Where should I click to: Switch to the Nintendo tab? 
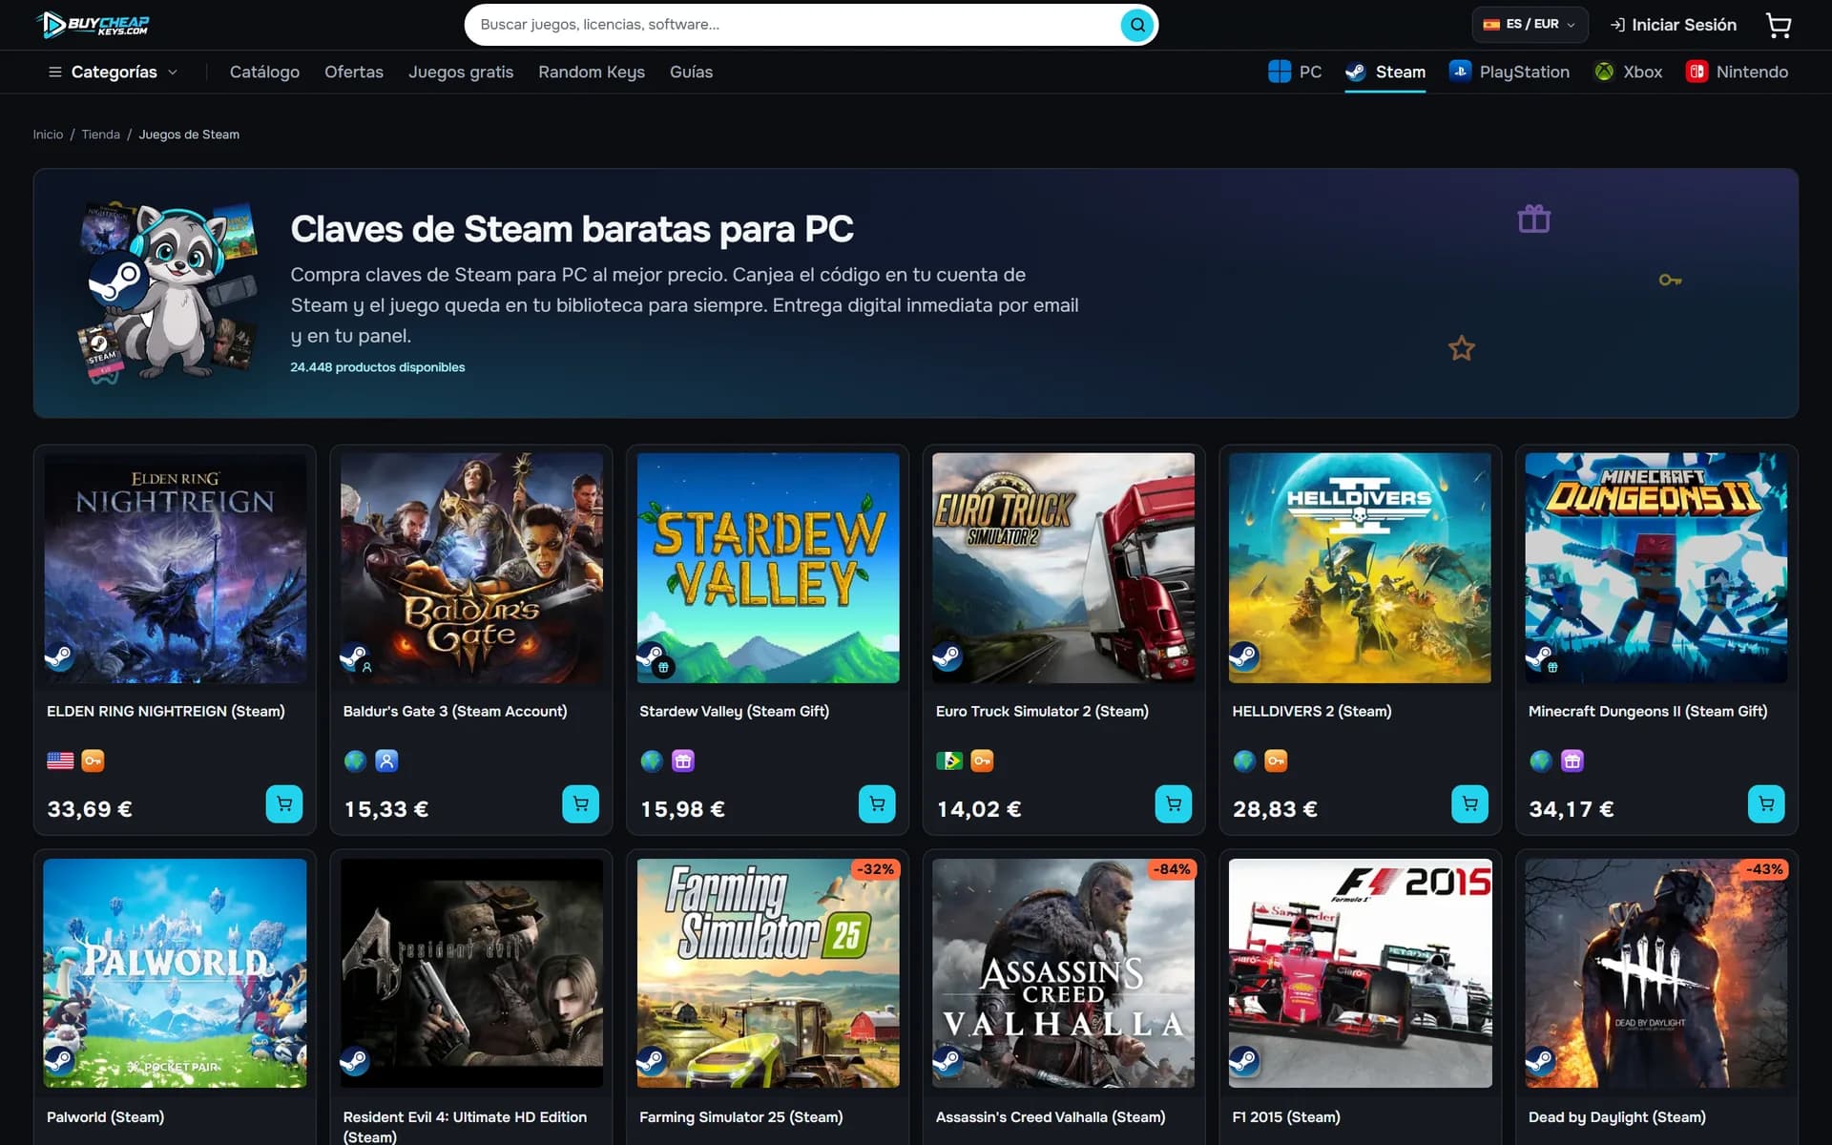pos(1737,72)
